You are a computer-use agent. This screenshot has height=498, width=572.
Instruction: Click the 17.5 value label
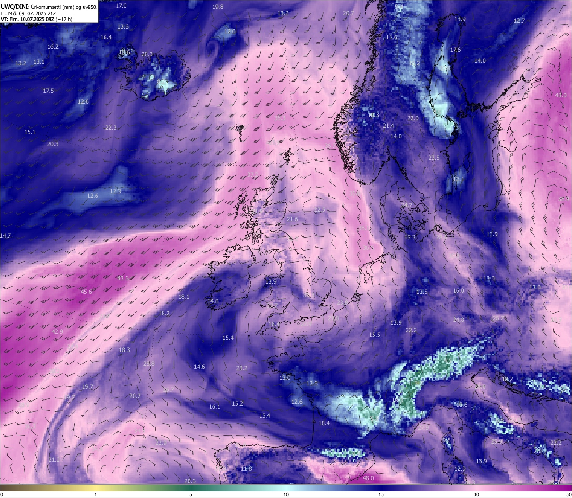(48, 91)
